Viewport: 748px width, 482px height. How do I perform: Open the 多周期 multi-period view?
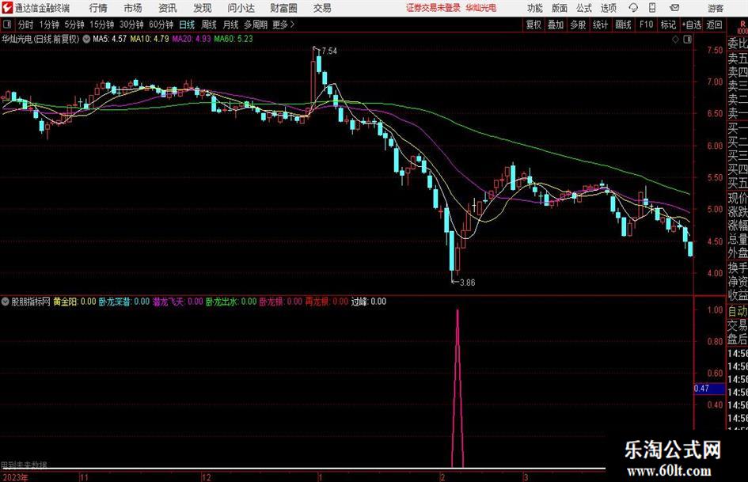[x=256, y=25]
